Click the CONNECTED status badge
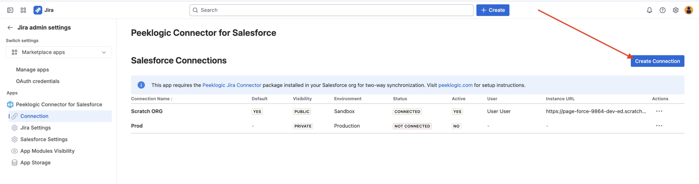The image size is (699, 184). (407, 112)
